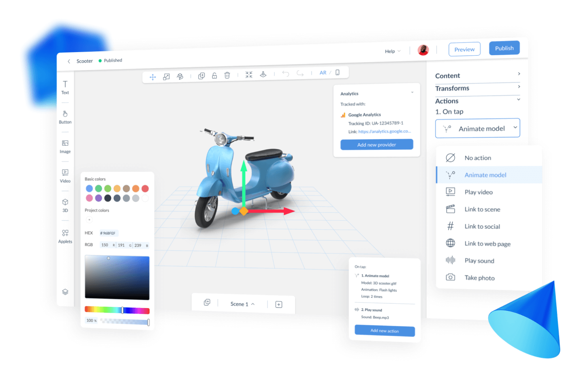
Task: Select the 3D rotate tool
Action: coord(180,76)
